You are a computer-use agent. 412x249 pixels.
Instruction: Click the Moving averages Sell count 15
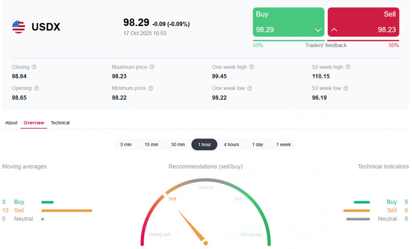[x=5, y=211]
